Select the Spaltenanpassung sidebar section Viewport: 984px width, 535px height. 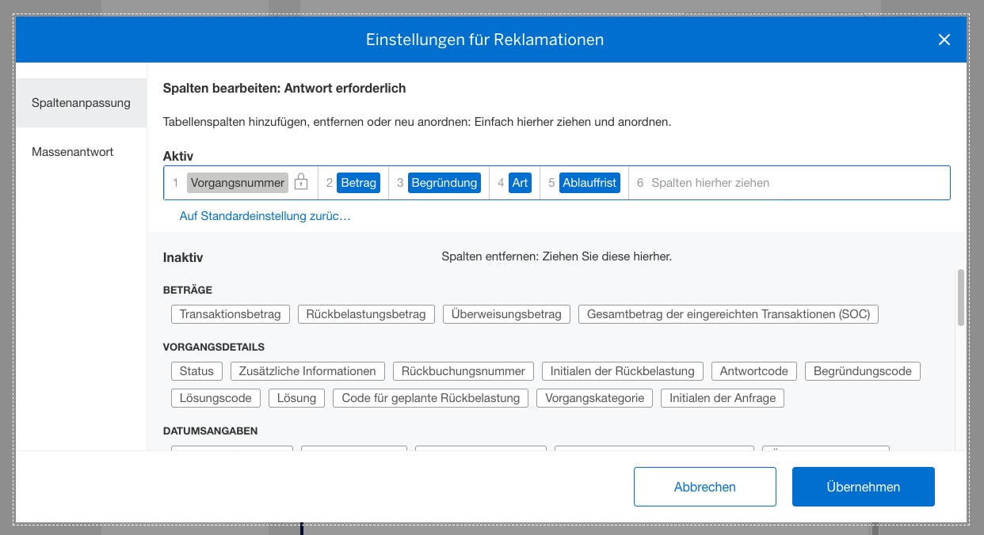pos(80,102)
